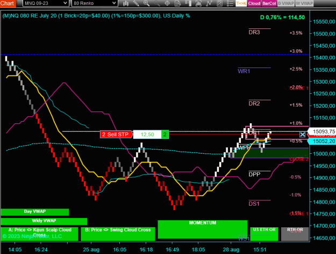The width and height of the screenshot is (336, 254).
Task: Click the 25 aug time axis label
Action: pyautogui.click(x=91, y=250)
